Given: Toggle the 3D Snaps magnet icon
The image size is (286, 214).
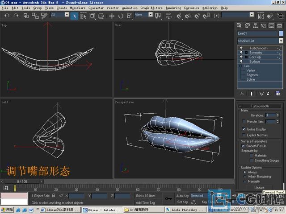Looking at the screenshot, I should pos(179,16).
